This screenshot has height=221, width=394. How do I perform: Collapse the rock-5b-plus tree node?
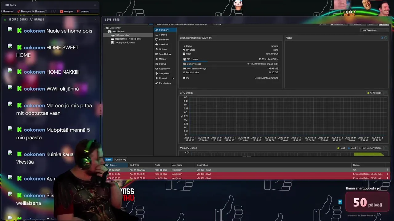coord(107,31)
